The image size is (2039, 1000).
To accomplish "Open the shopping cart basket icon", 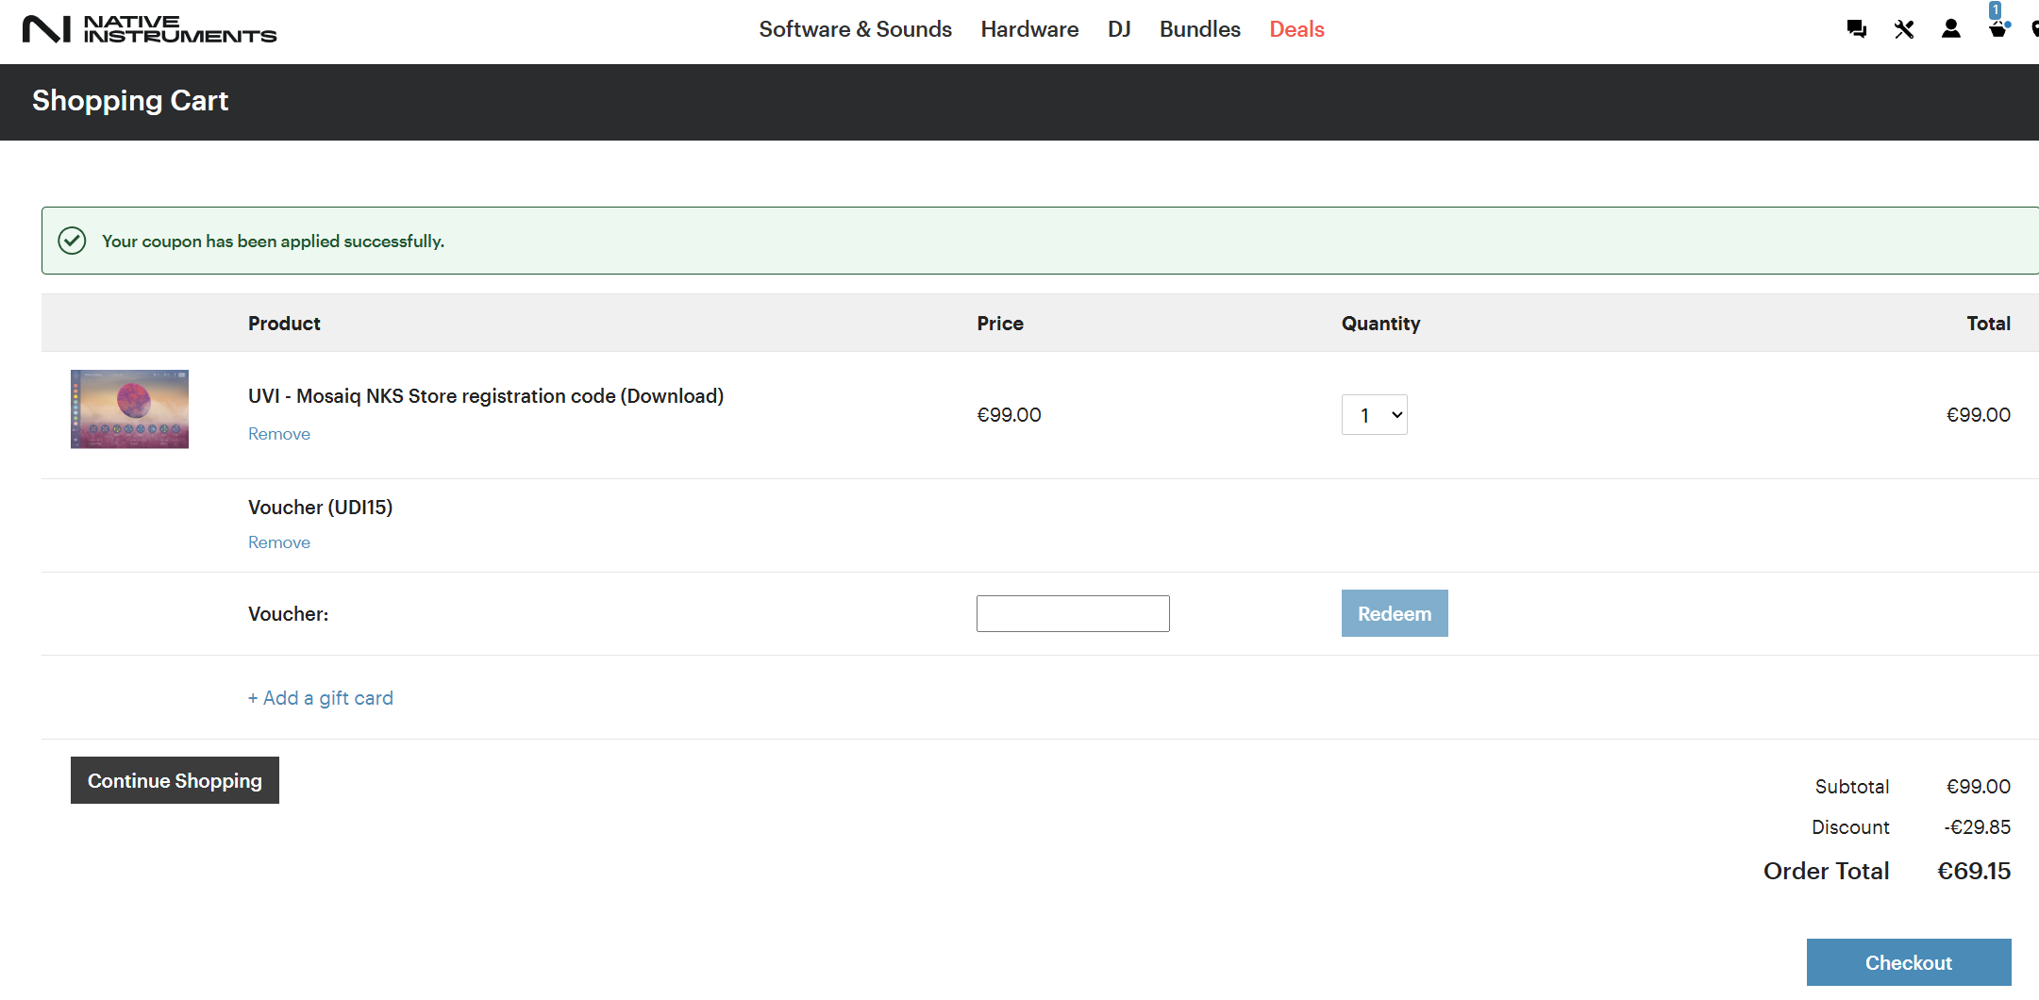I will pyautogui.click(x=1997, y=29).
